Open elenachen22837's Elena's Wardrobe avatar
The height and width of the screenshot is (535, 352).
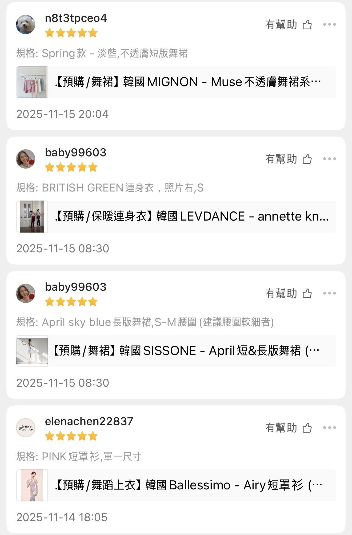point(26,428)
